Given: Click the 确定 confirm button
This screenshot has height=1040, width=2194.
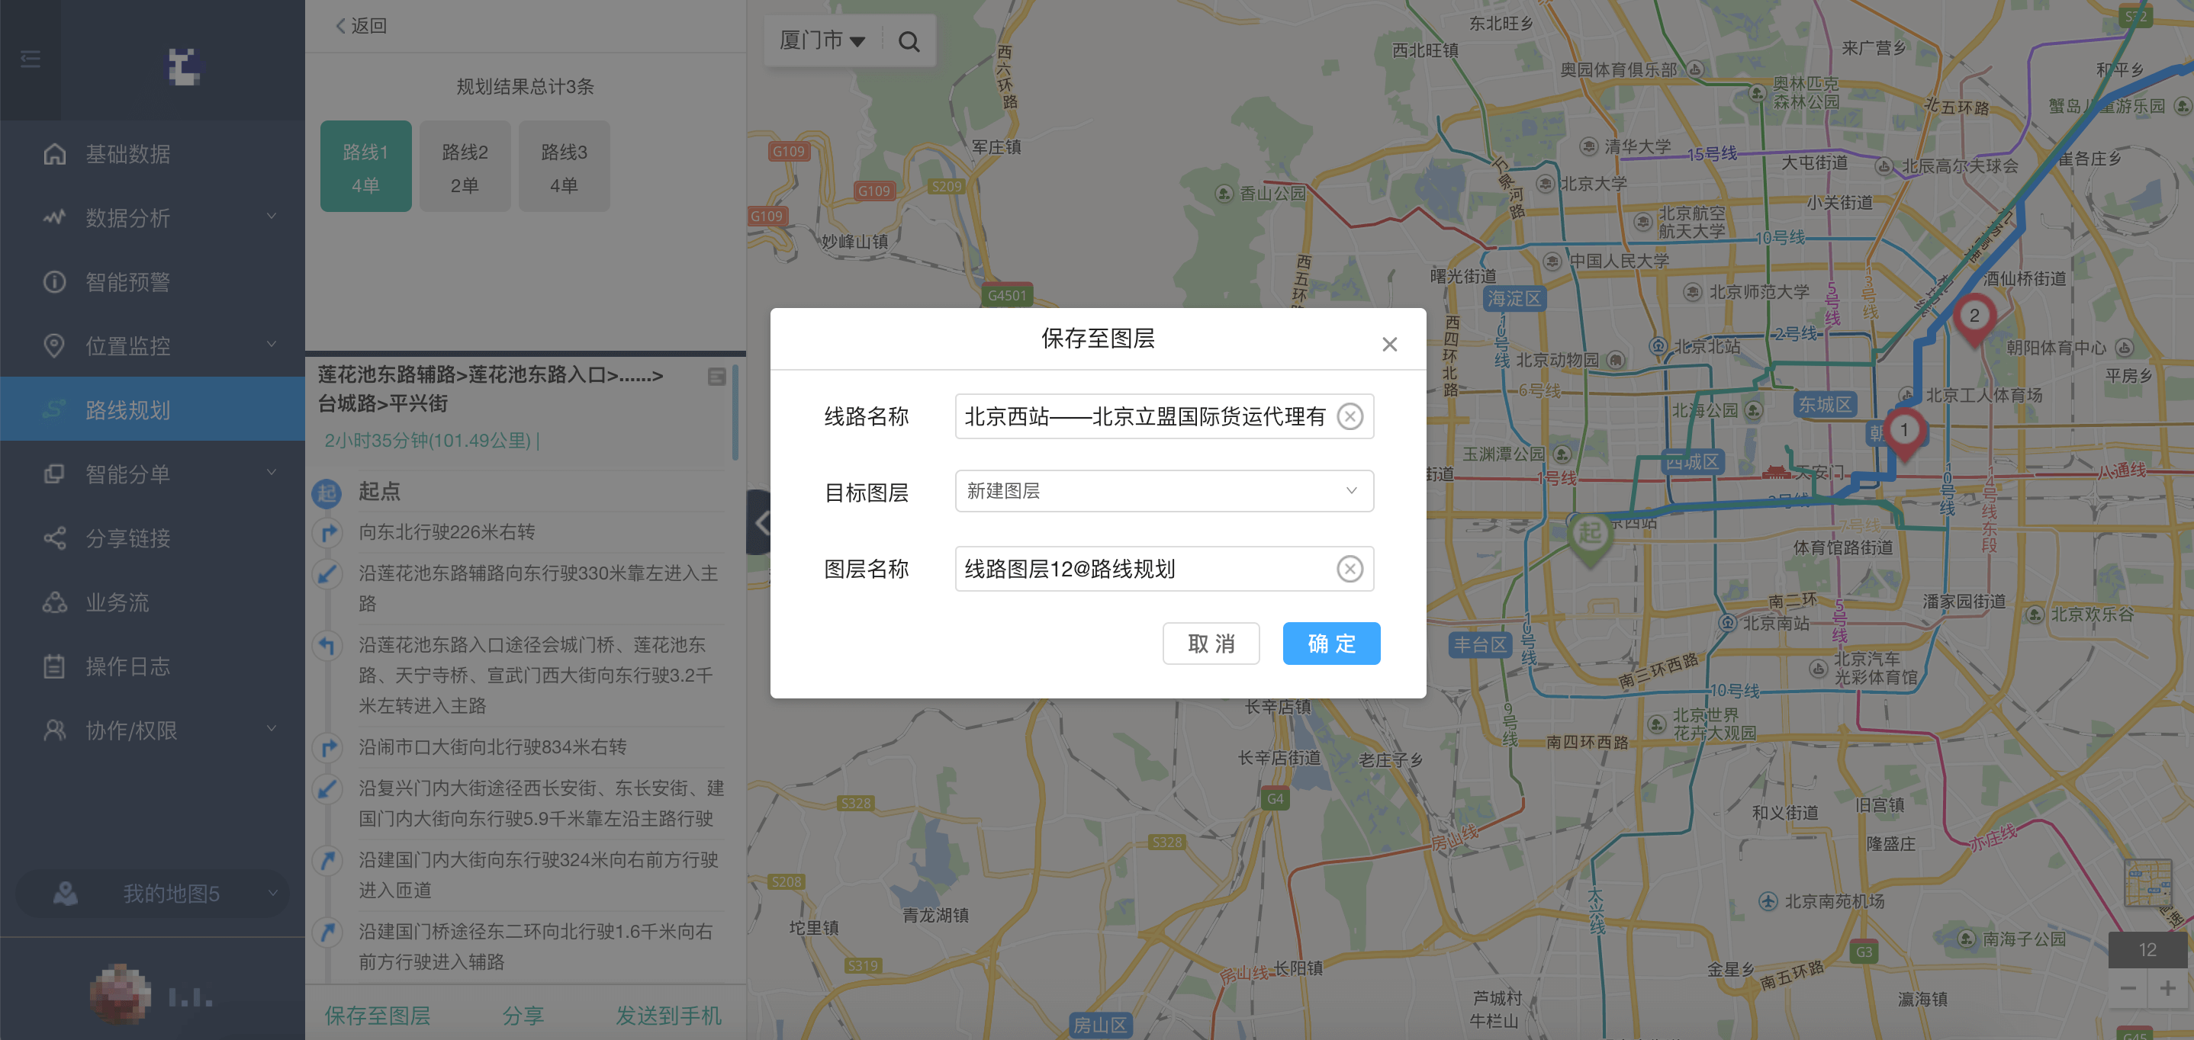Looking at the screenshot, I should coord(1330,644).
